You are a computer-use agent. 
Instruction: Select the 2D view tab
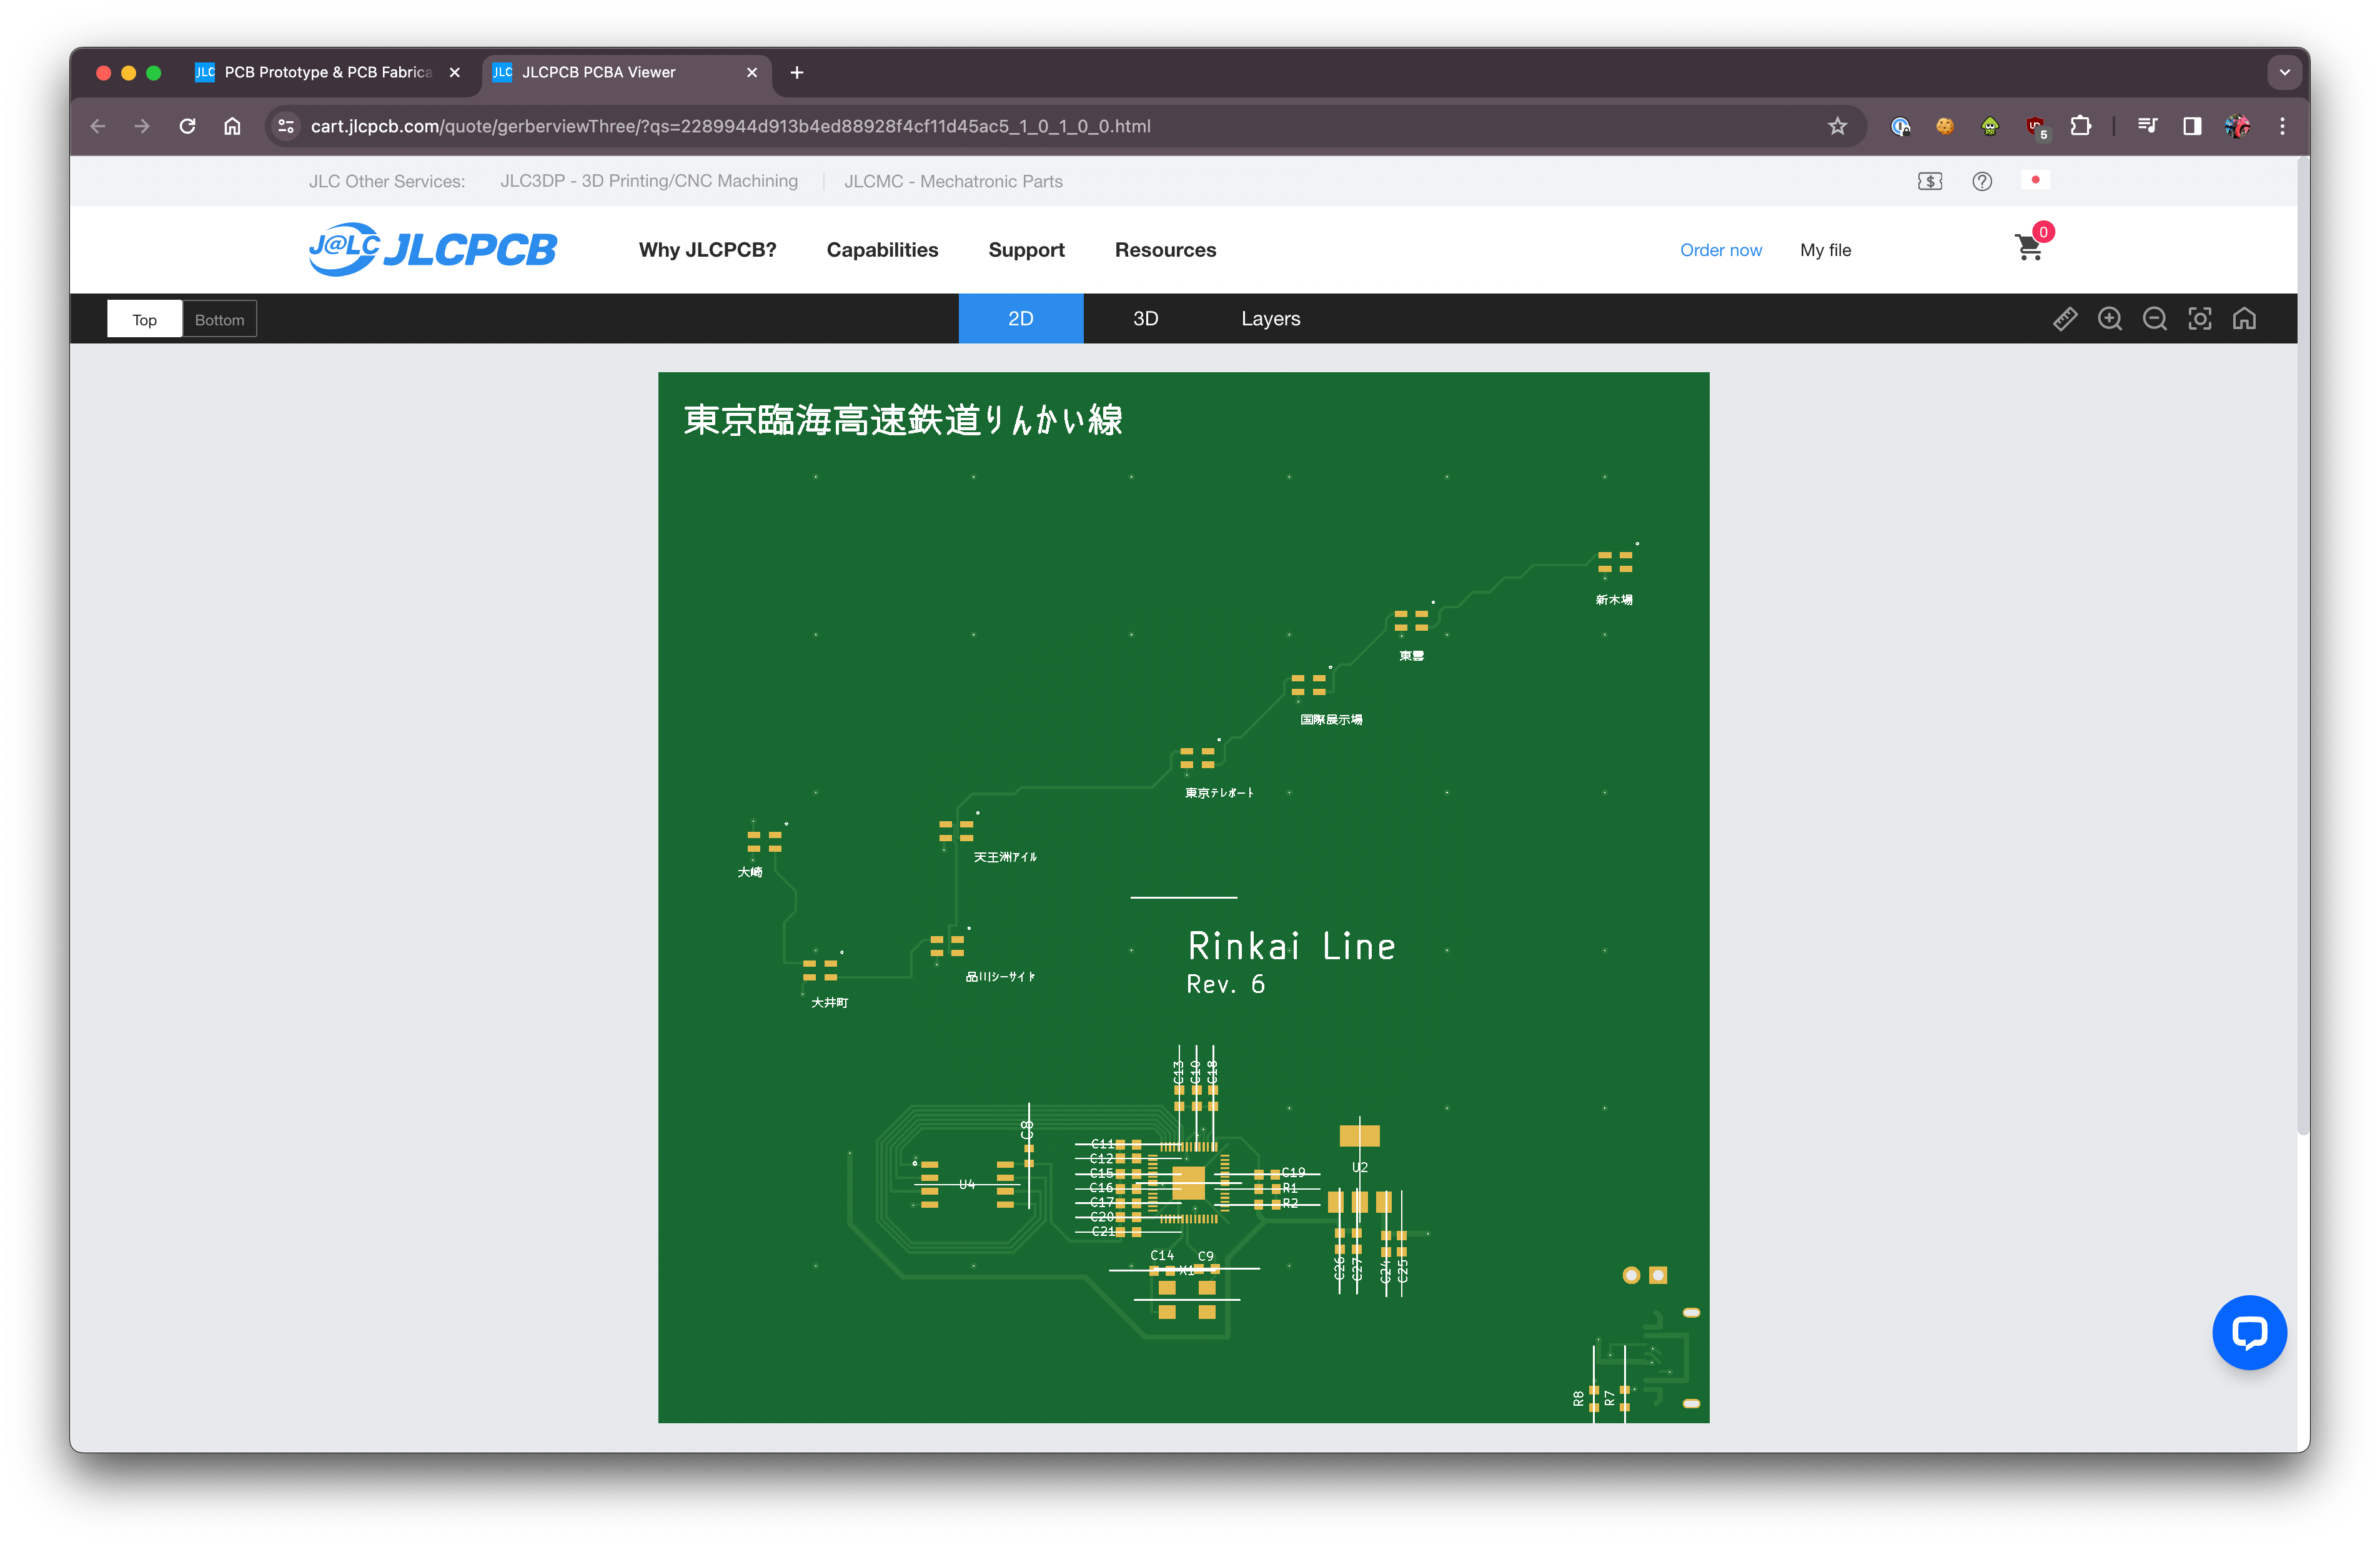click(1021, 318)
